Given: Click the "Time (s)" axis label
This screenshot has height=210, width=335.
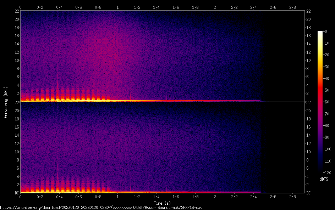Looking at the screenshot, I should (x=163, y=203).
